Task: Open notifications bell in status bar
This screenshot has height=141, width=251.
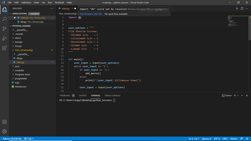Action: (x=247, y=138)
